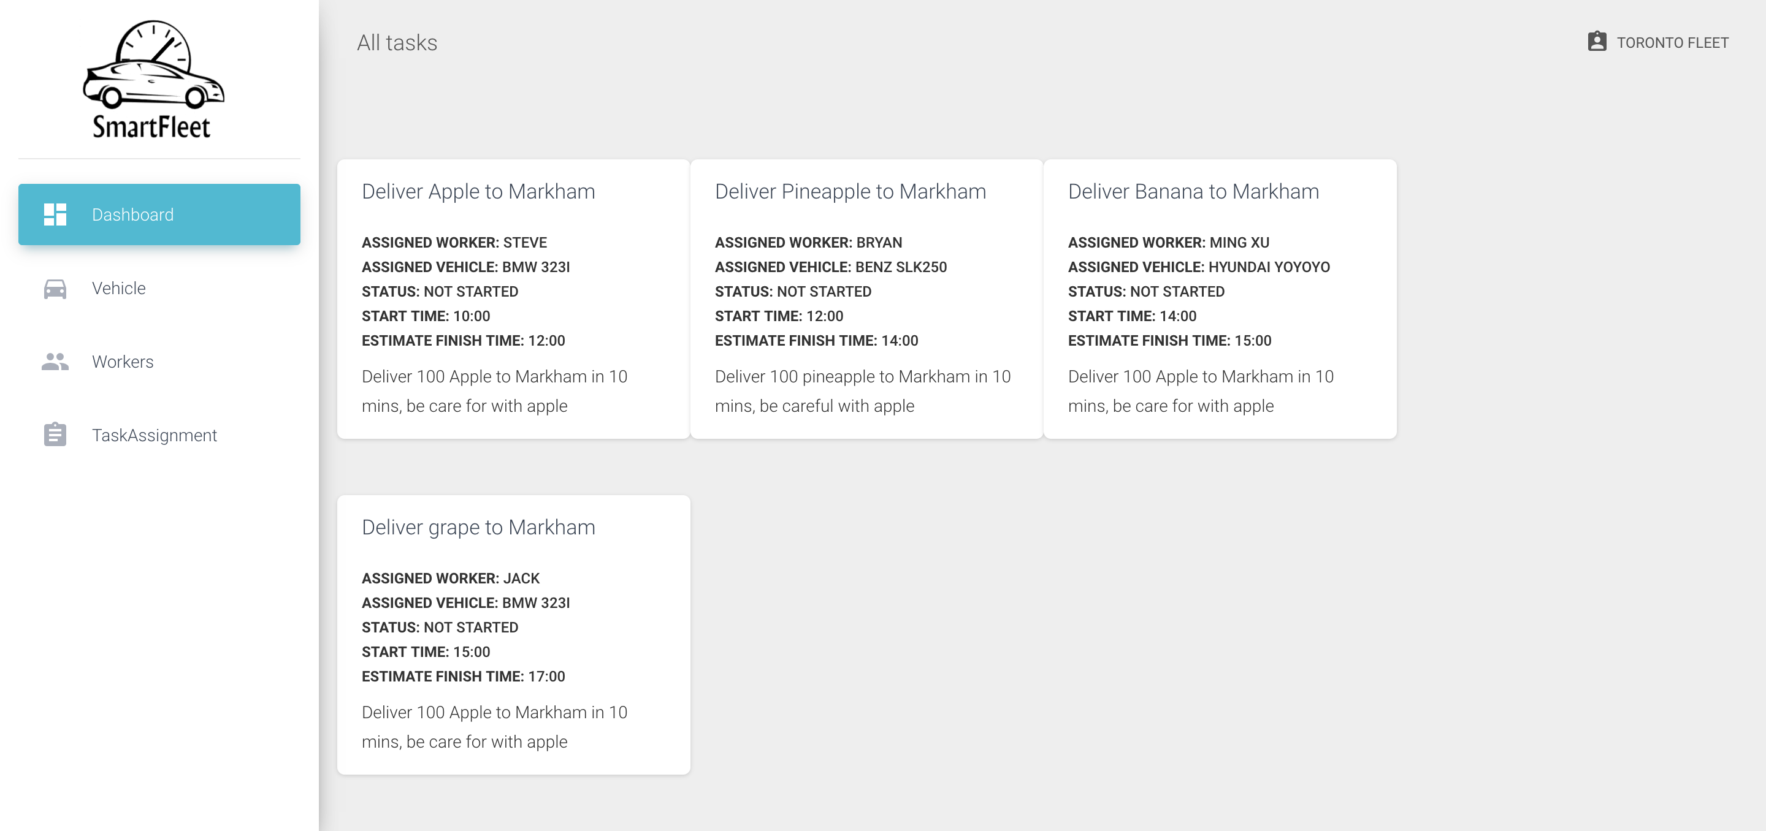Click the SmartFleet logo image

click(x=153, y=80)
